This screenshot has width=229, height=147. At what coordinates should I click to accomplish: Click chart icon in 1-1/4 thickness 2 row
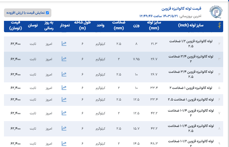click(x=64, y=113)
